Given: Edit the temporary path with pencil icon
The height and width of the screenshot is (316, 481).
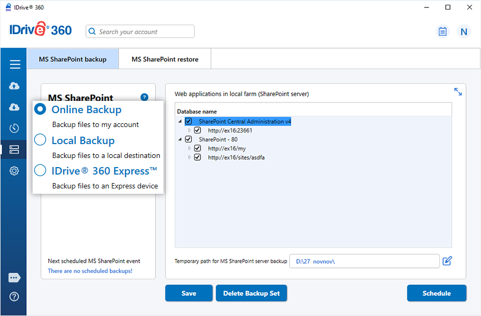Looking at the screenshot, I should click(447, 261).
